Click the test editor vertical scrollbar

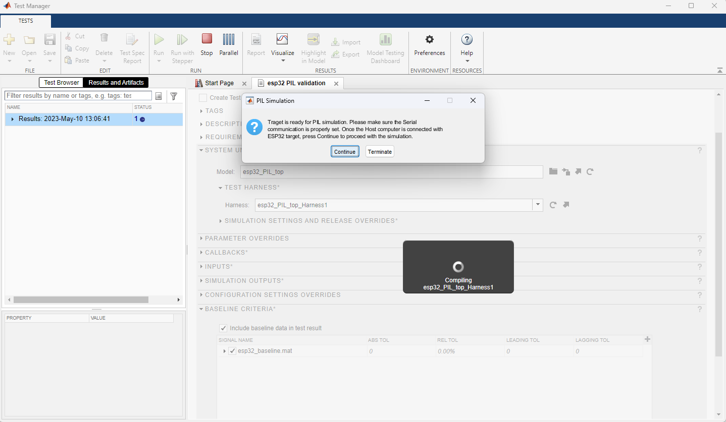719,245
